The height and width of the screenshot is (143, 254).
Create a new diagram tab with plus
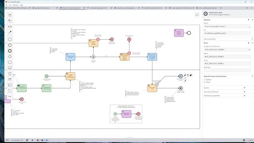pos(247,8)
